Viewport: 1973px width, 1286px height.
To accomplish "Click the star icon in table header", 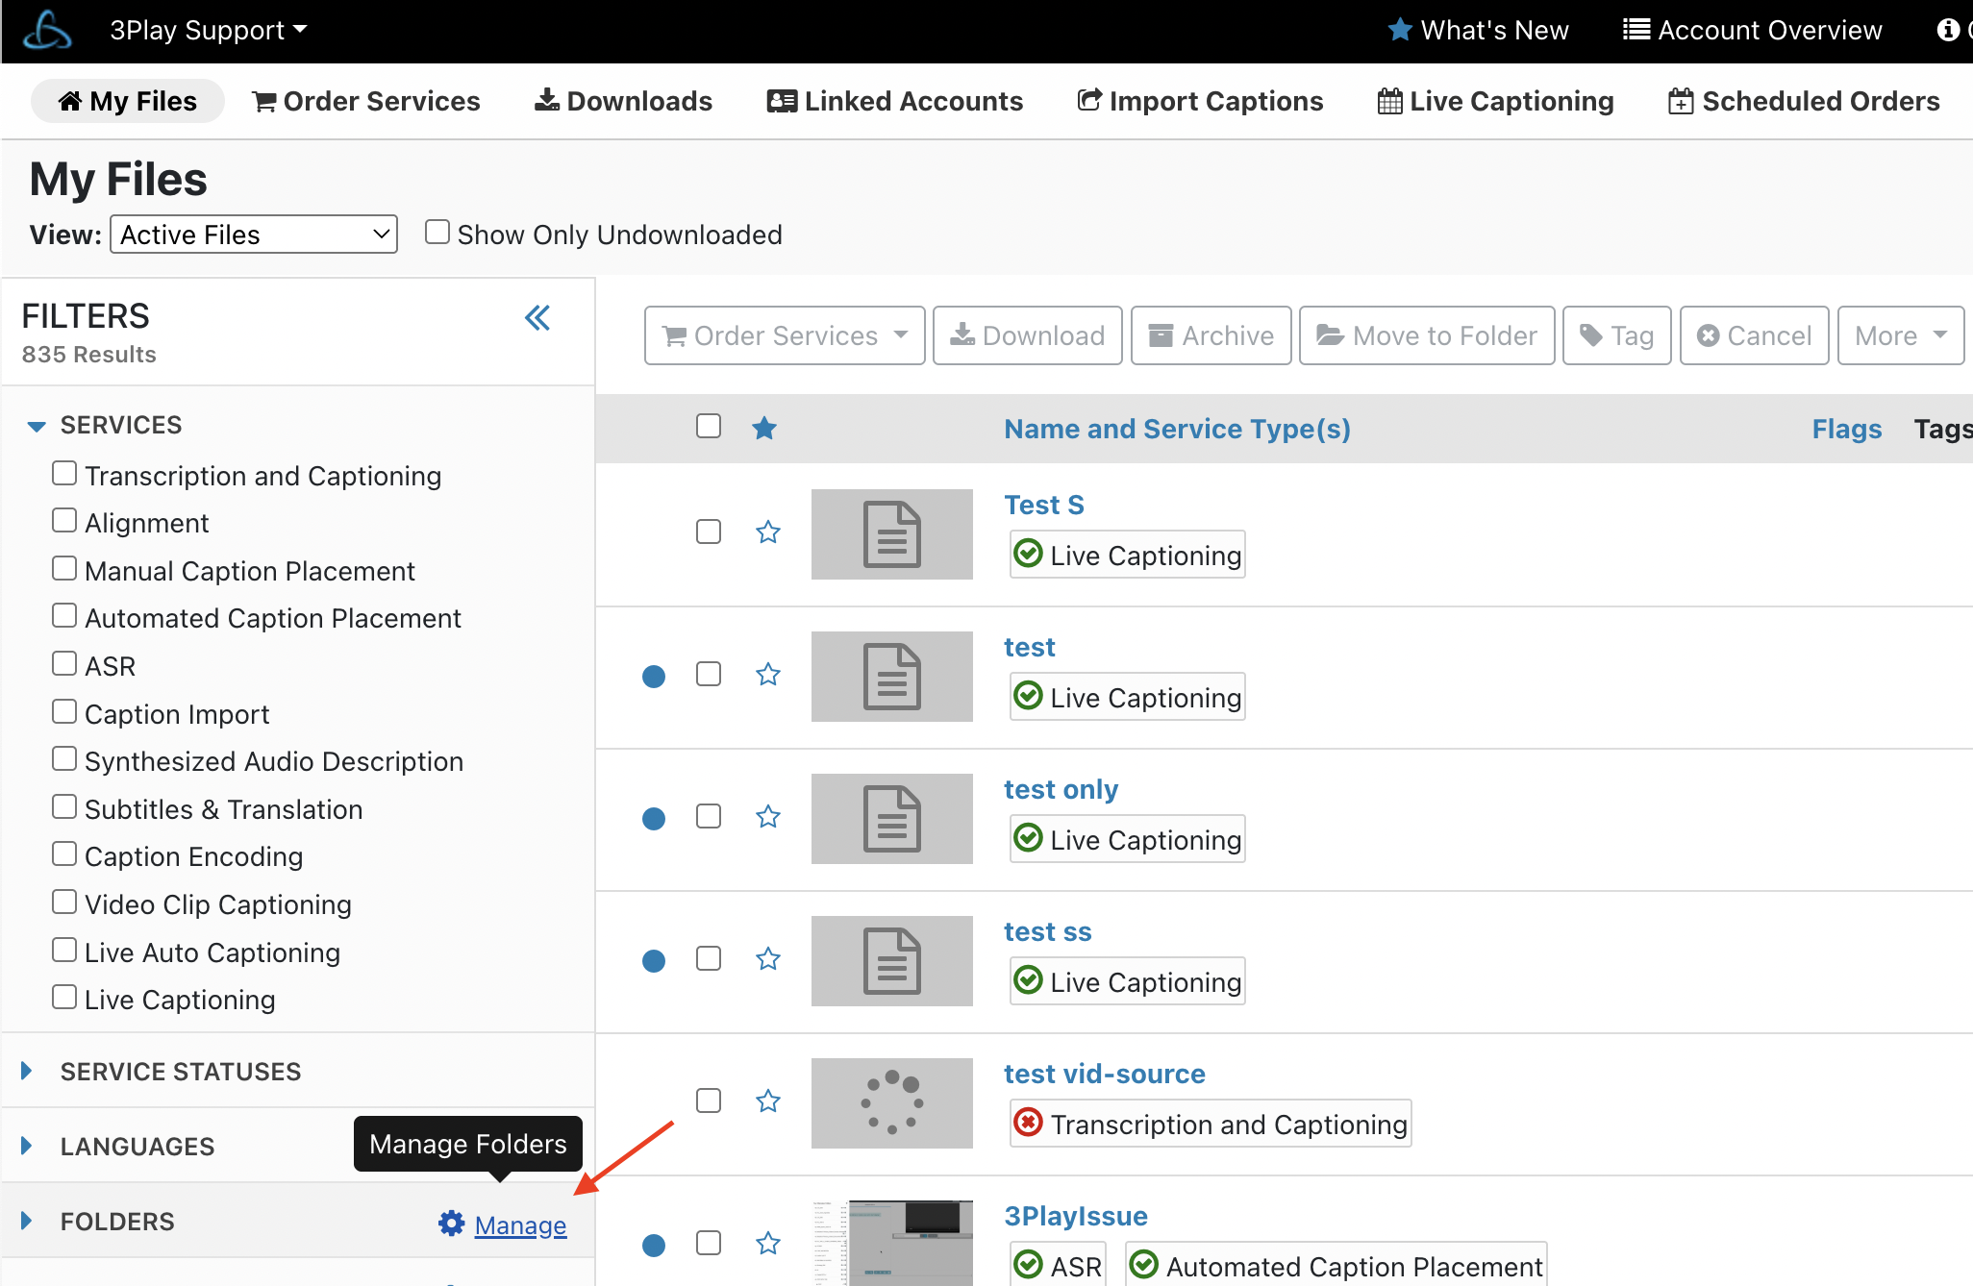I will click(x=764, y=428).
